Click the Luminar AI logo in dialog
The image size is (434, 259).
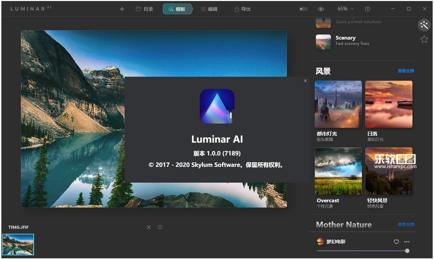(217, 106)
